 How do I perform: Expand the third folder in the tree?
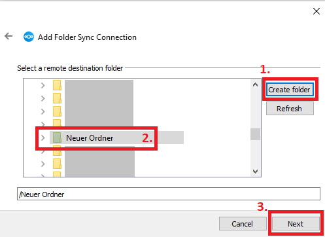click(43, 111)
